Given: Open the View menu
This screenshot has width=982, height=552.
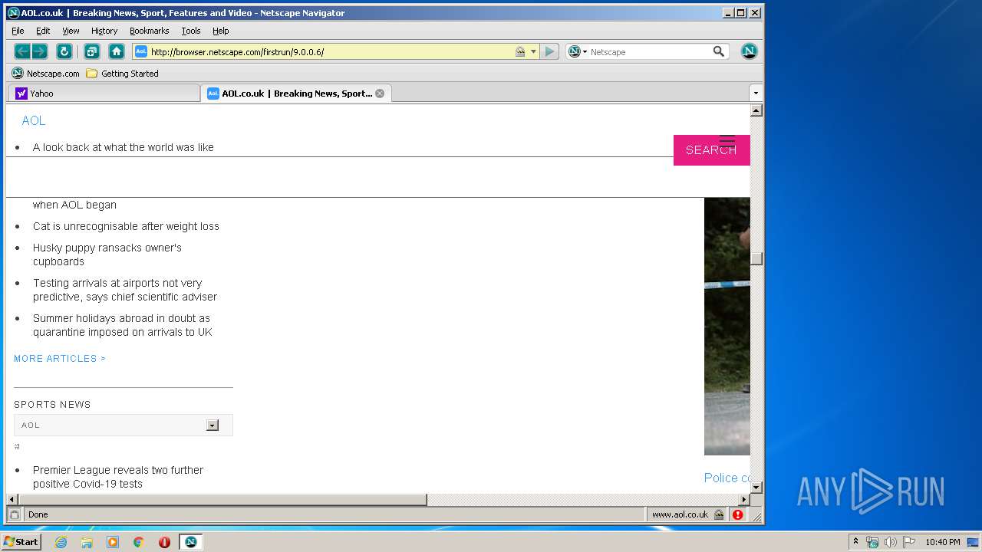Looking at the screenshot, I should click(71, 31).
